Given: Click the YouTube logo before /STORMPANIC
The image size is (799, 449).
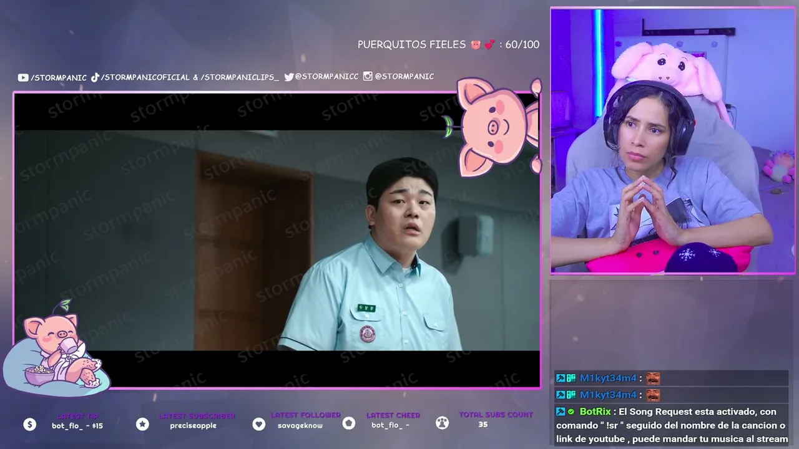Looking at the screenshot, I should 23,78.
